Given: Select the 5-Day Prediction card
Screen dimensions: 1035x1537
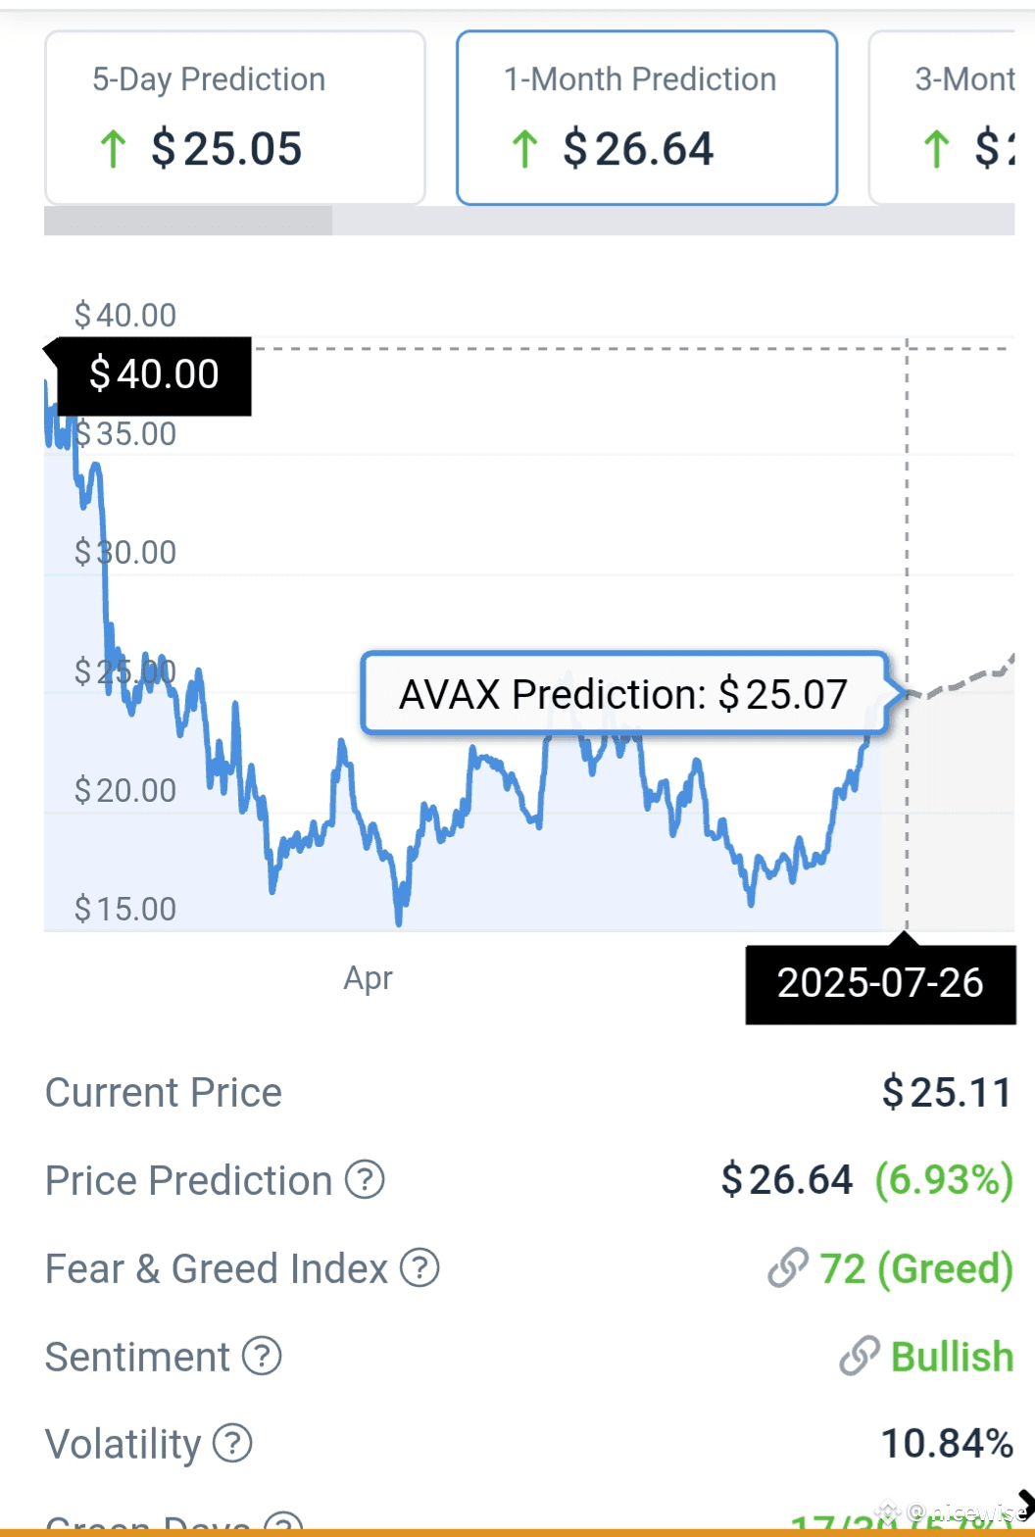Looking at the screenshot, I should click(x=235, y=118).
